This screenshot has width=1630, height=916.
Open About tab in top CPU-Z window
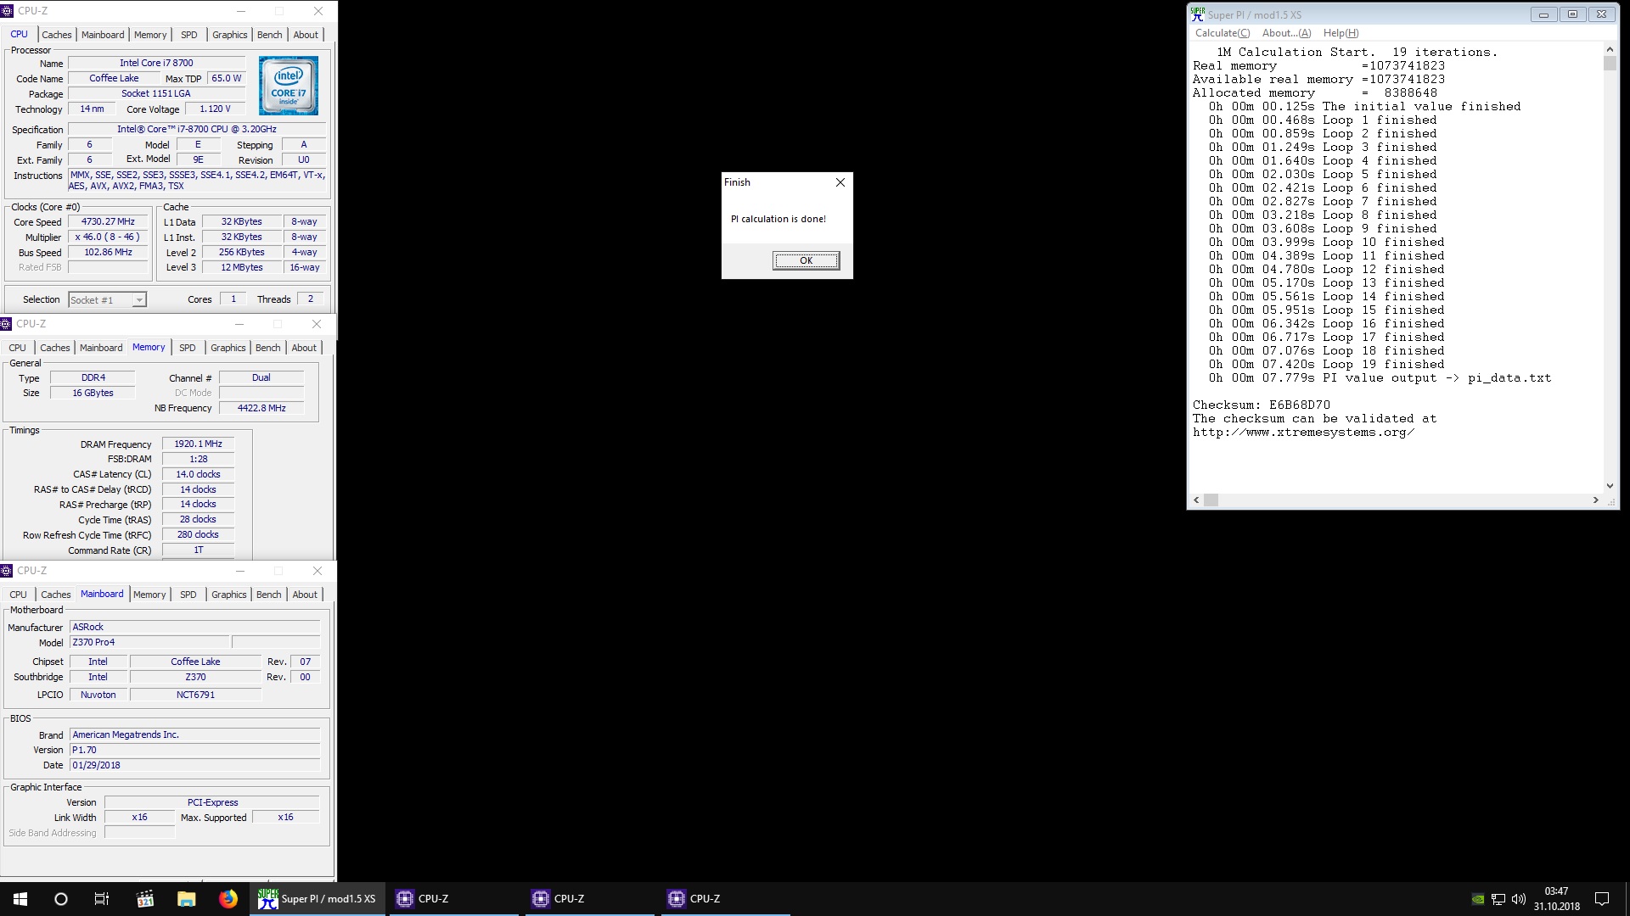(306, 35)
